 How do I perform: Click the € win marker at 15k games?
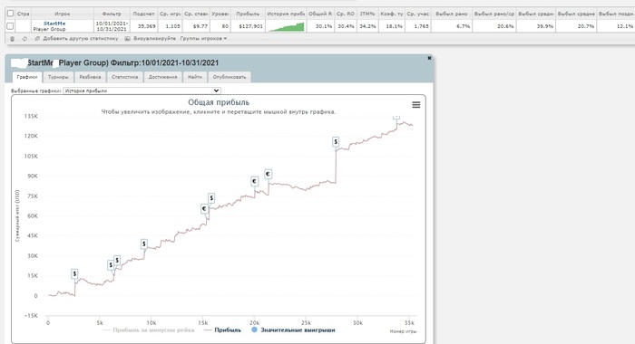204,208
